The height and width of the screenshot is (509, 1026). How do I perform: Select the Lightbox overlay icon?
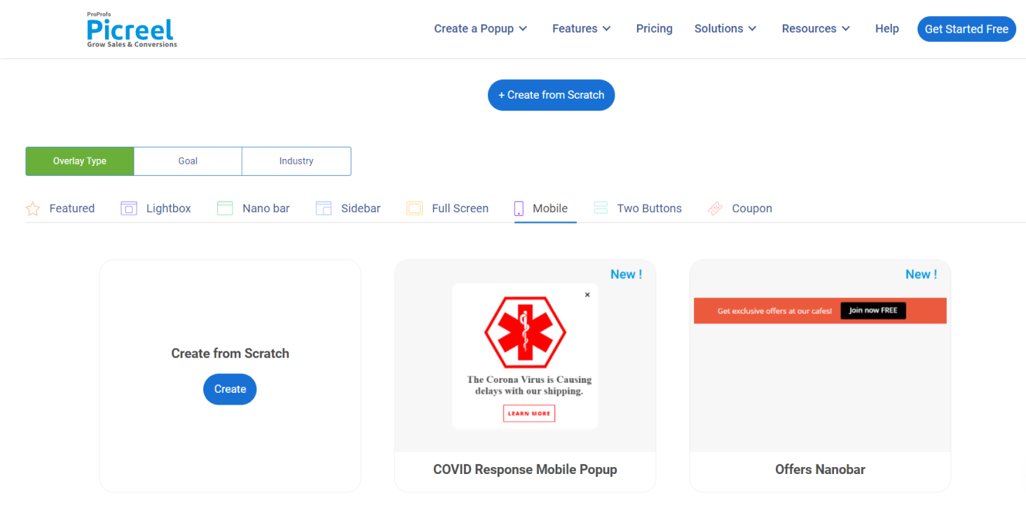129,209
